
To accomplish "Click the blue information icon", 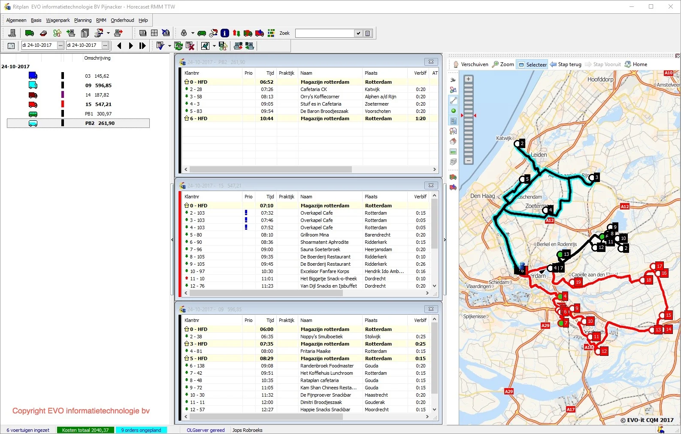I will click(225, 33).
